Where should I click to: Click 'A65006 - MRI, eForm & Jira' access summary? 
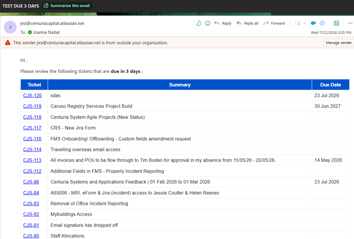click(135, 193)
